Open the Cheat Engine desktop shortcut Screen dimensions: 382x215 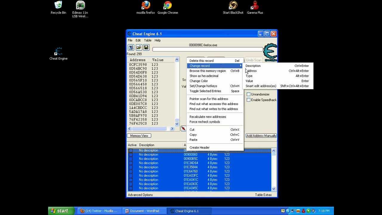[58, 54]
